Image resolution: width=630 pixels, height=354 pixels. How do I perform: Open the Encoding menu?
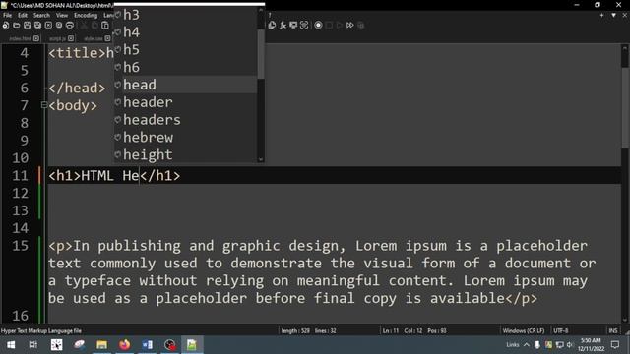point(86,16)
